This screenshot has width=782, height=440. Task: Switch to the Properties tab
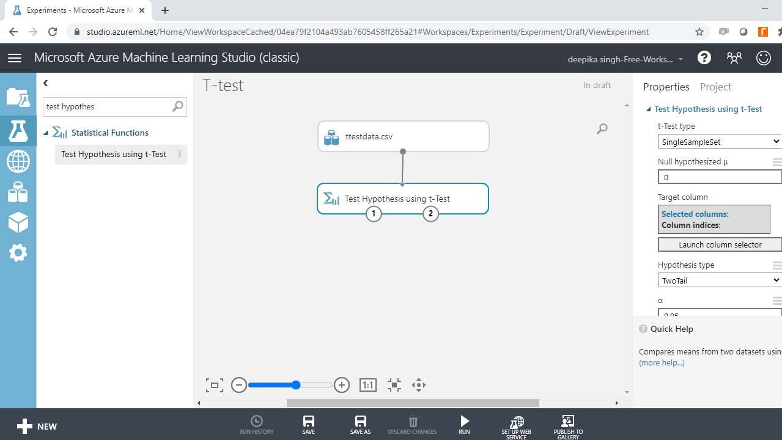tap(666, 87)
